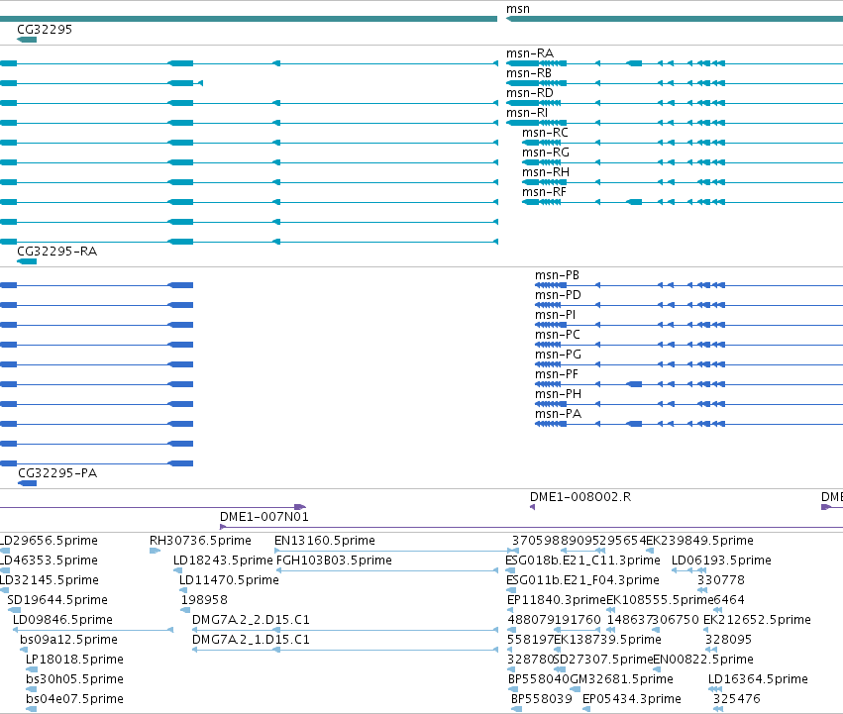Click the LD29656.5prime EST label
The image size is (843, 714).
point(49,541)
